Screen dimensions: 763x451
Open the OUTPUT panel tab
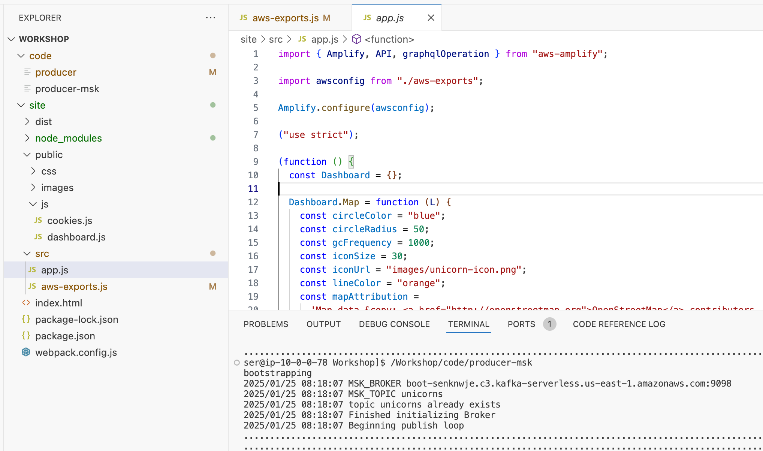point(323,324)
